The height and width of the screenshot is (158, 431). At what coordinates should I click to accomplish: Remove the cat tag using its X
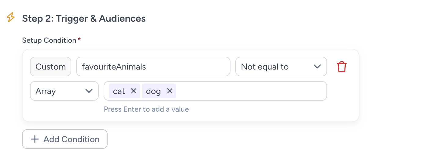tap(133, 91)
